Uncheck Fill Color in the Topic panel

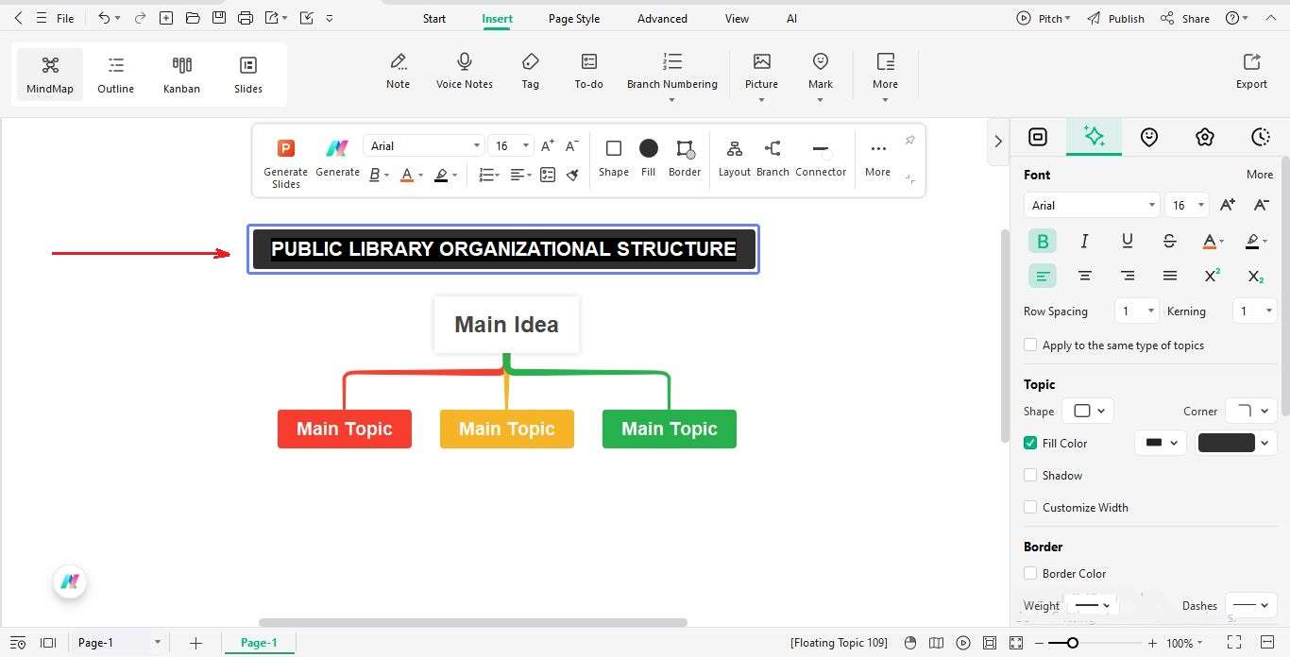1030,443
